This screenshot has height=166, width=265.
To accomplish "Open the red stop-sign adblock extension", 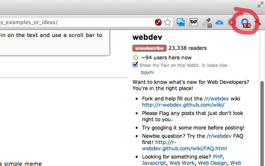I will click(x=232, y=22).
